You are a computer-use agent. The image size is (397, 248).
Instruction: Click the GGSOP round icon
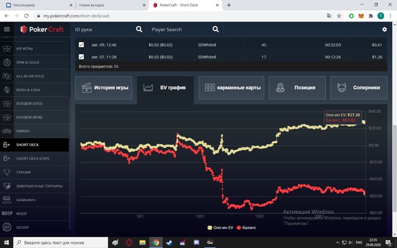[x=7, y=227]
